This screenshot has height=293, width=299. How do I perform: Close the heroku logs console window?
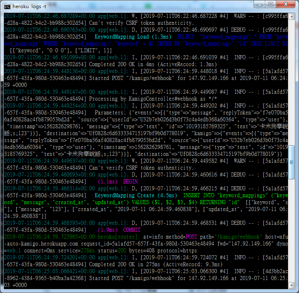pyautogui.click(x=286, y=4)
